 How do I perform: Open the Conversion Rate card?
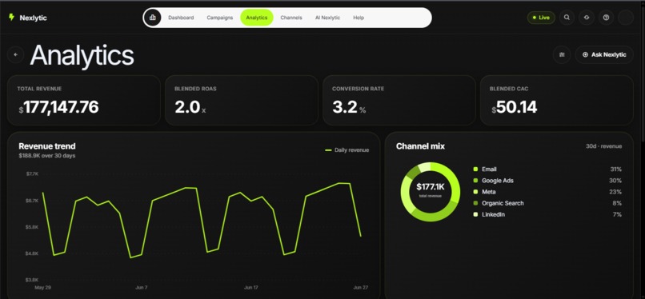point(399,100)
